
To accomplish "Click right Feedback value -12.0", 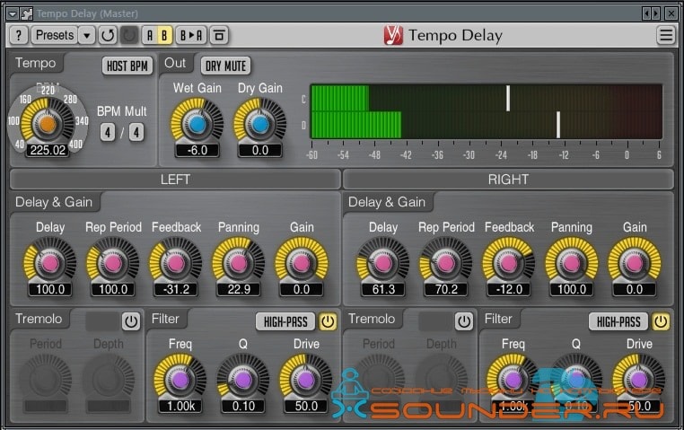I will 509,290.
